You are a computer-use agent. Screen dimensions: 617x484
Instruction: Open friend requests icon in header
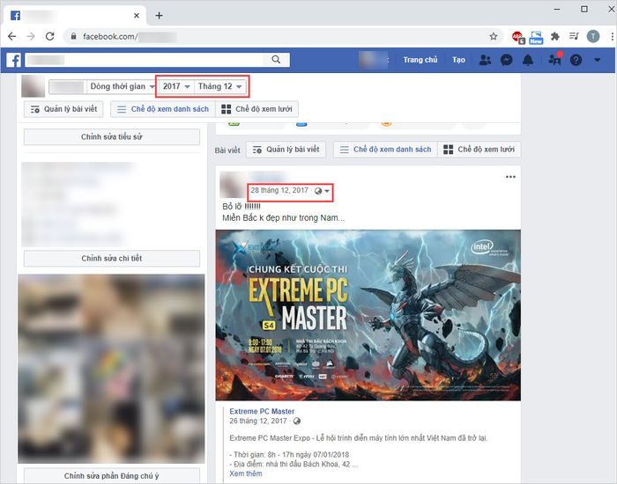coord(485,60)
